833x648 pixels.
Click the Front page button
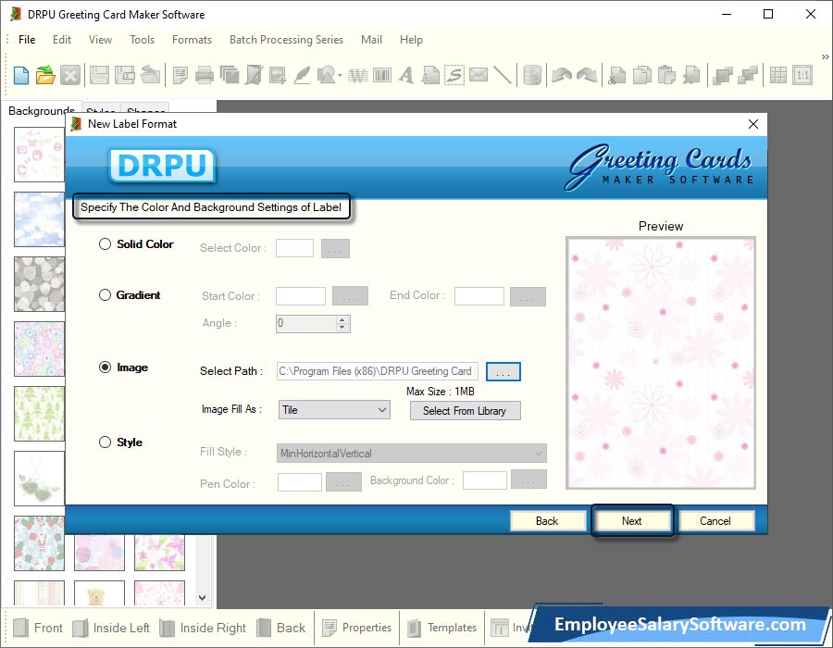(38, 628)
